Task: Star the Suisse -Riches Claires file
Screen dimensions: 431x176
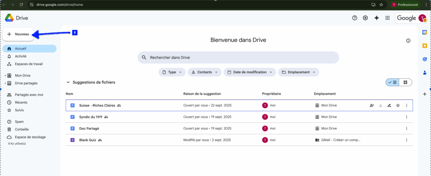Action: [x=398, y=105]
